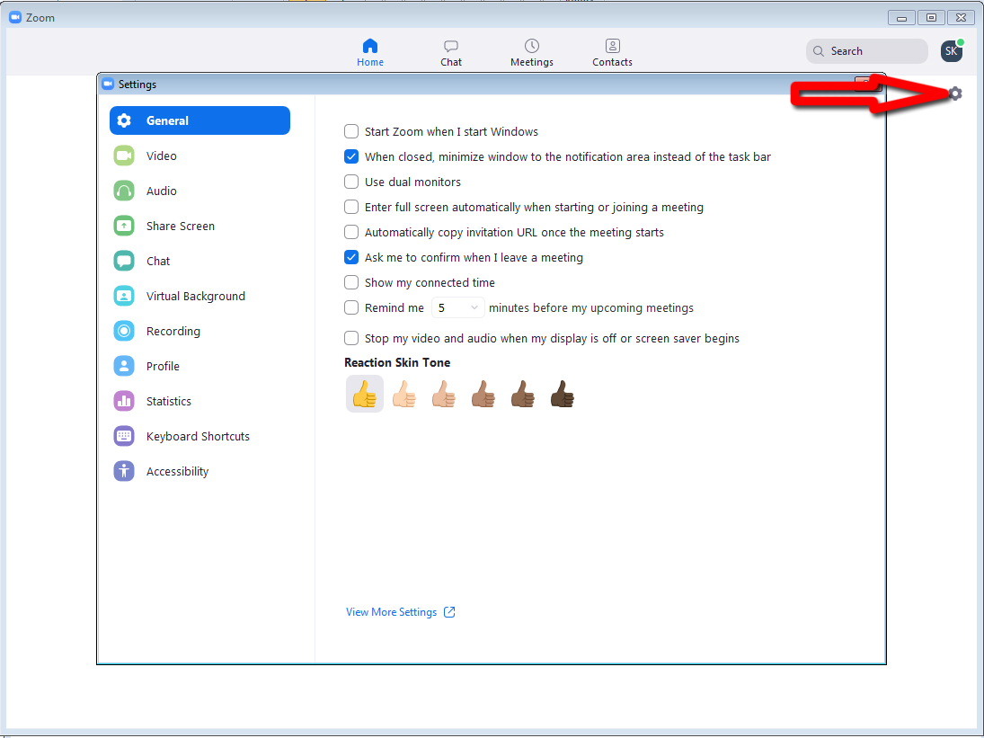Enable Start Zoom when I start Windows
The width and height of the screenshot is (984, 738).
(351, 132)
